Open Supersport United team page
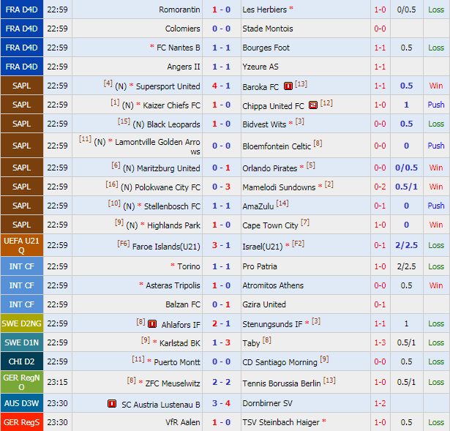Image resolution: width=450 pixels, height=431 pixels. click(168, 86)
